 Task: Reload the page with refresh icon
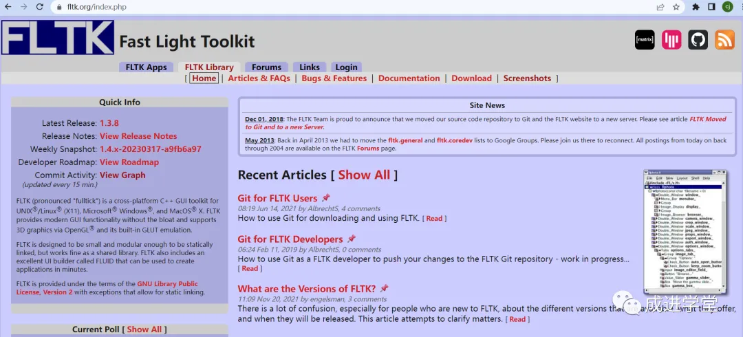point(40,7)
